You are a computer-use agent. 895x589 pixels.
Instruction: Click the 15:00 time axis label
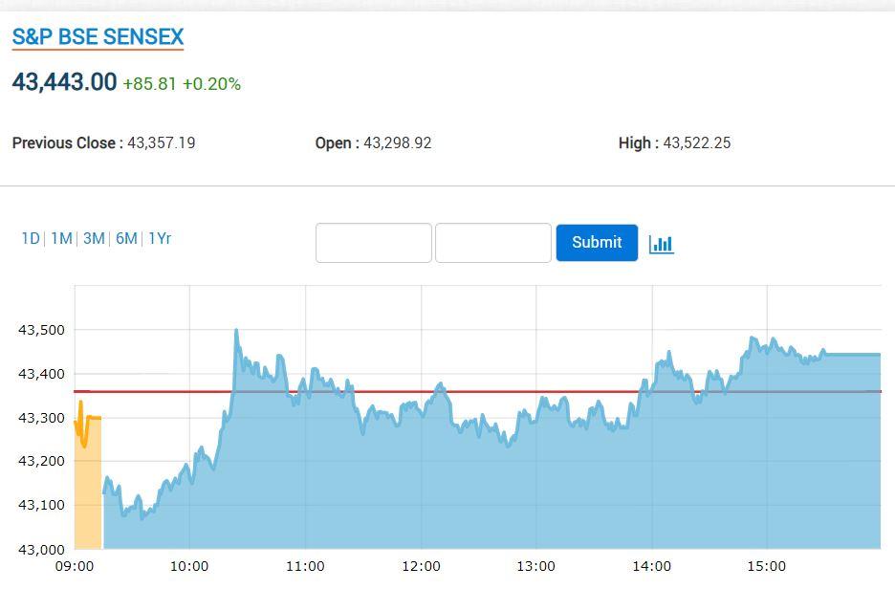click(x=767, y=566)
